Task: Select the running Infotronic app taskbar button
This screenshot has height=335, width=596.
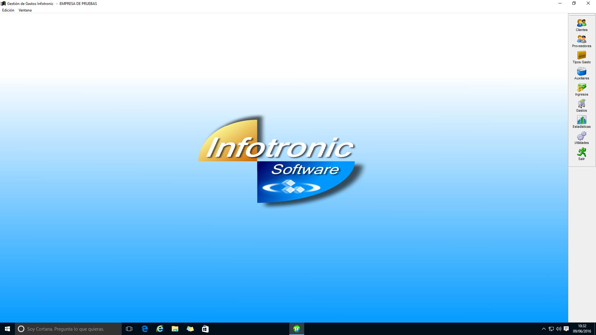Action: pos(297,329)
